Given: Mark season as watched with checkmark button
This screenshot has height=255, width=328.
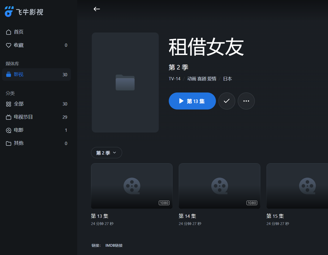Looking at the screenshot, I should pyautogui.click(x=227, y=101).
